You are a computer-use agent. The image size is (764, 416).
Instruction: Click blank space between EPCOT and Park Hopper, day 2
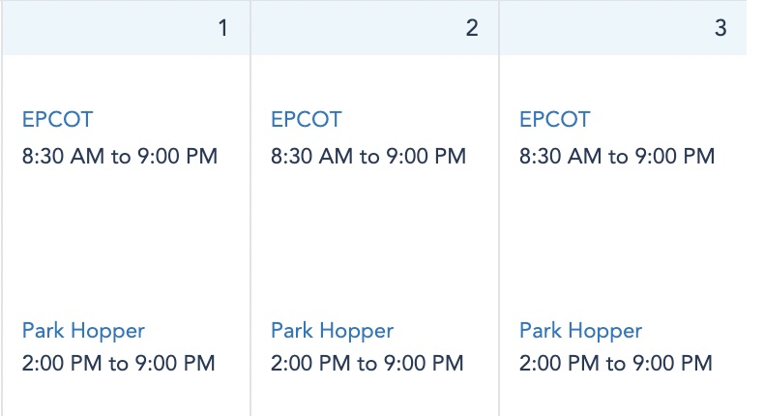374,242
